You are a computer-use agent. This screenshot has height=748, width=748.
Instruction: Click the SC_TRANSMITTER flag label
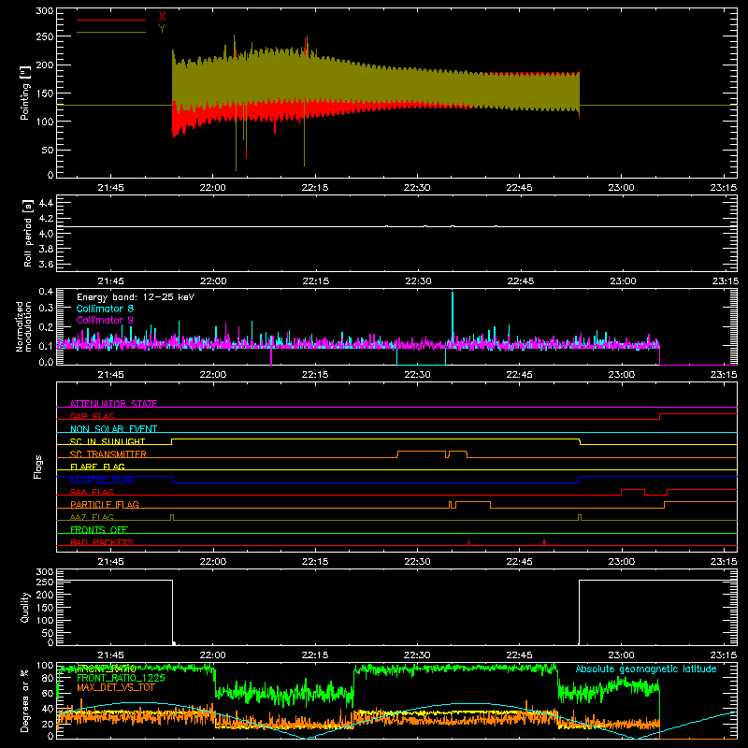coord(108,454)
